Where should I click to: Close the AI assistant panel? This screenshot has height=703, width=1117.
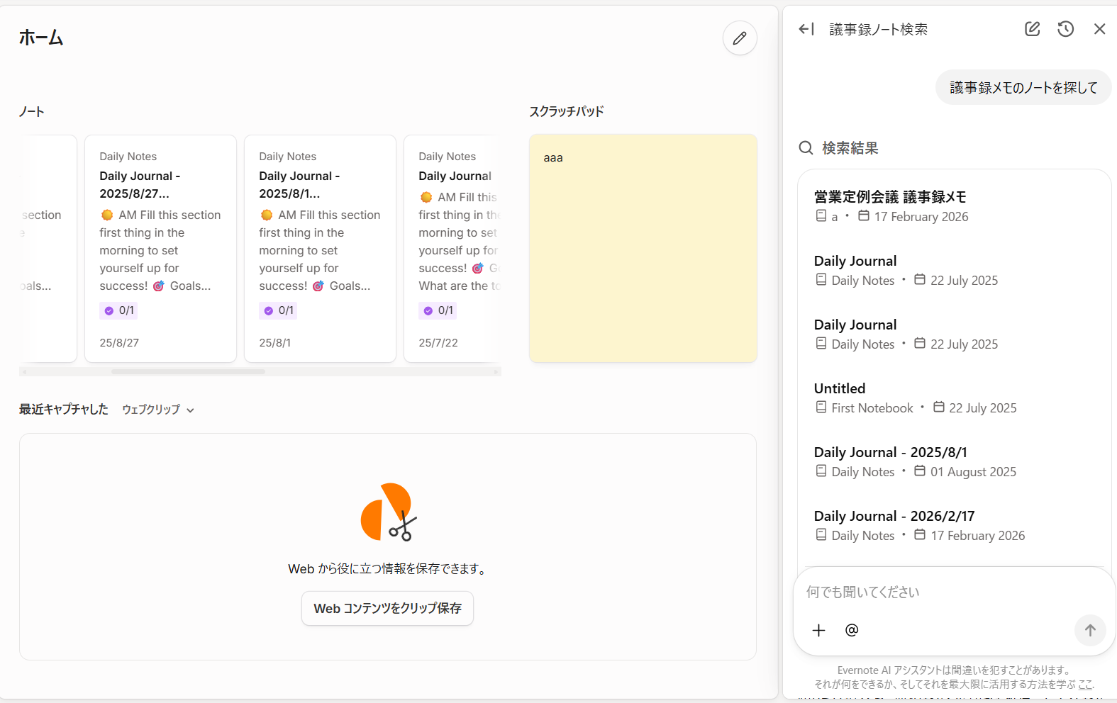(1100, 29)
